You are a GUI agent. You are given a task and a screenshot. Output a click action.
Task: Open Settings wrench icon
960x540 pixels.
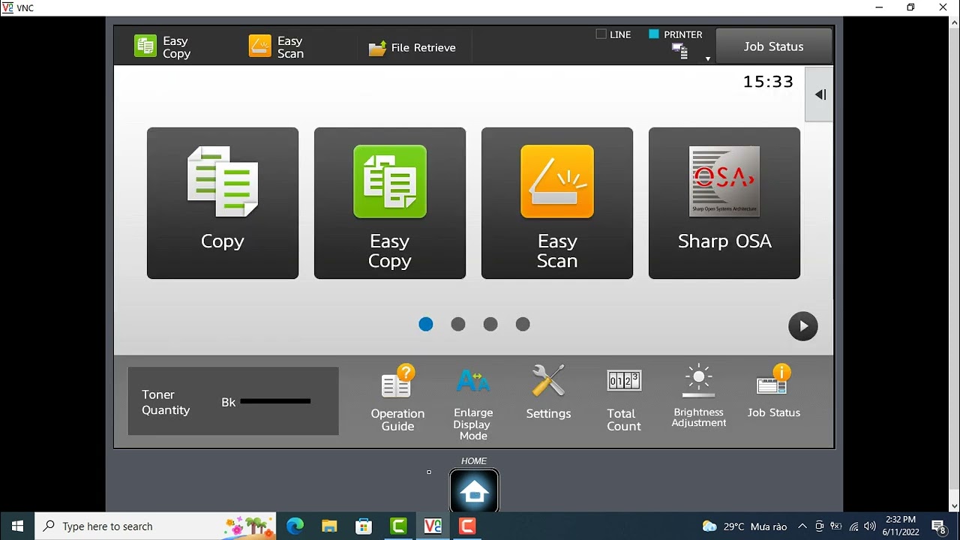pos(548,391)
